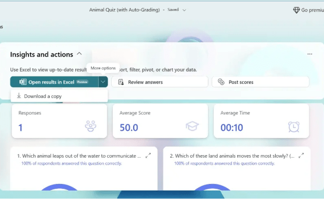Click the Responses card label

pyautogui.click(x=30, y=113)
